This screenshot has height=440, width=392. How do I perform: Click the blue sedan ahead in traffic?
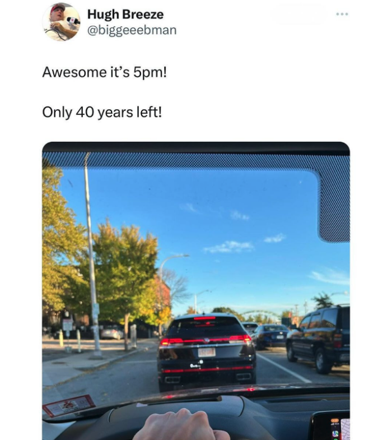[x=270, y=336]
